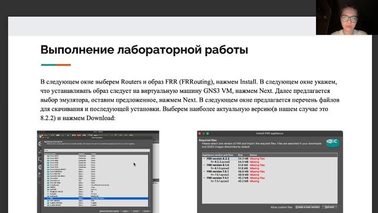378x213 pixels.
Task: Click the Required files heading in dialog
Action: (x=208, y=140)
